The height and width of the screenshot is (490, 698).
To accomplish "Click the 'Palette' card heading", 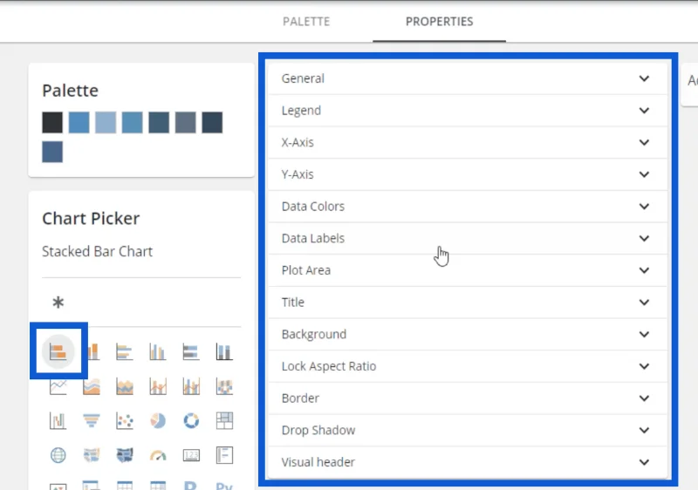I will point(71,91).
